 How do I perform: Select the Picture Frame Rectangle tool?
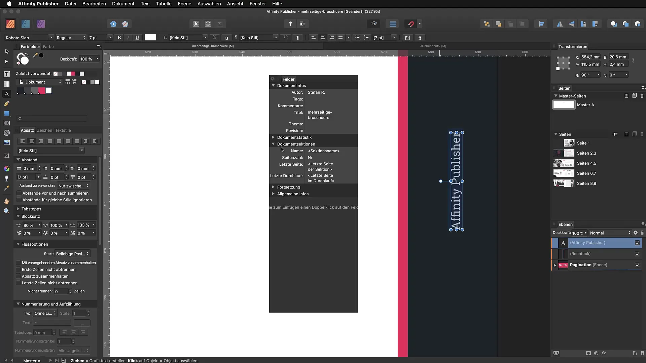coord(7,123)
